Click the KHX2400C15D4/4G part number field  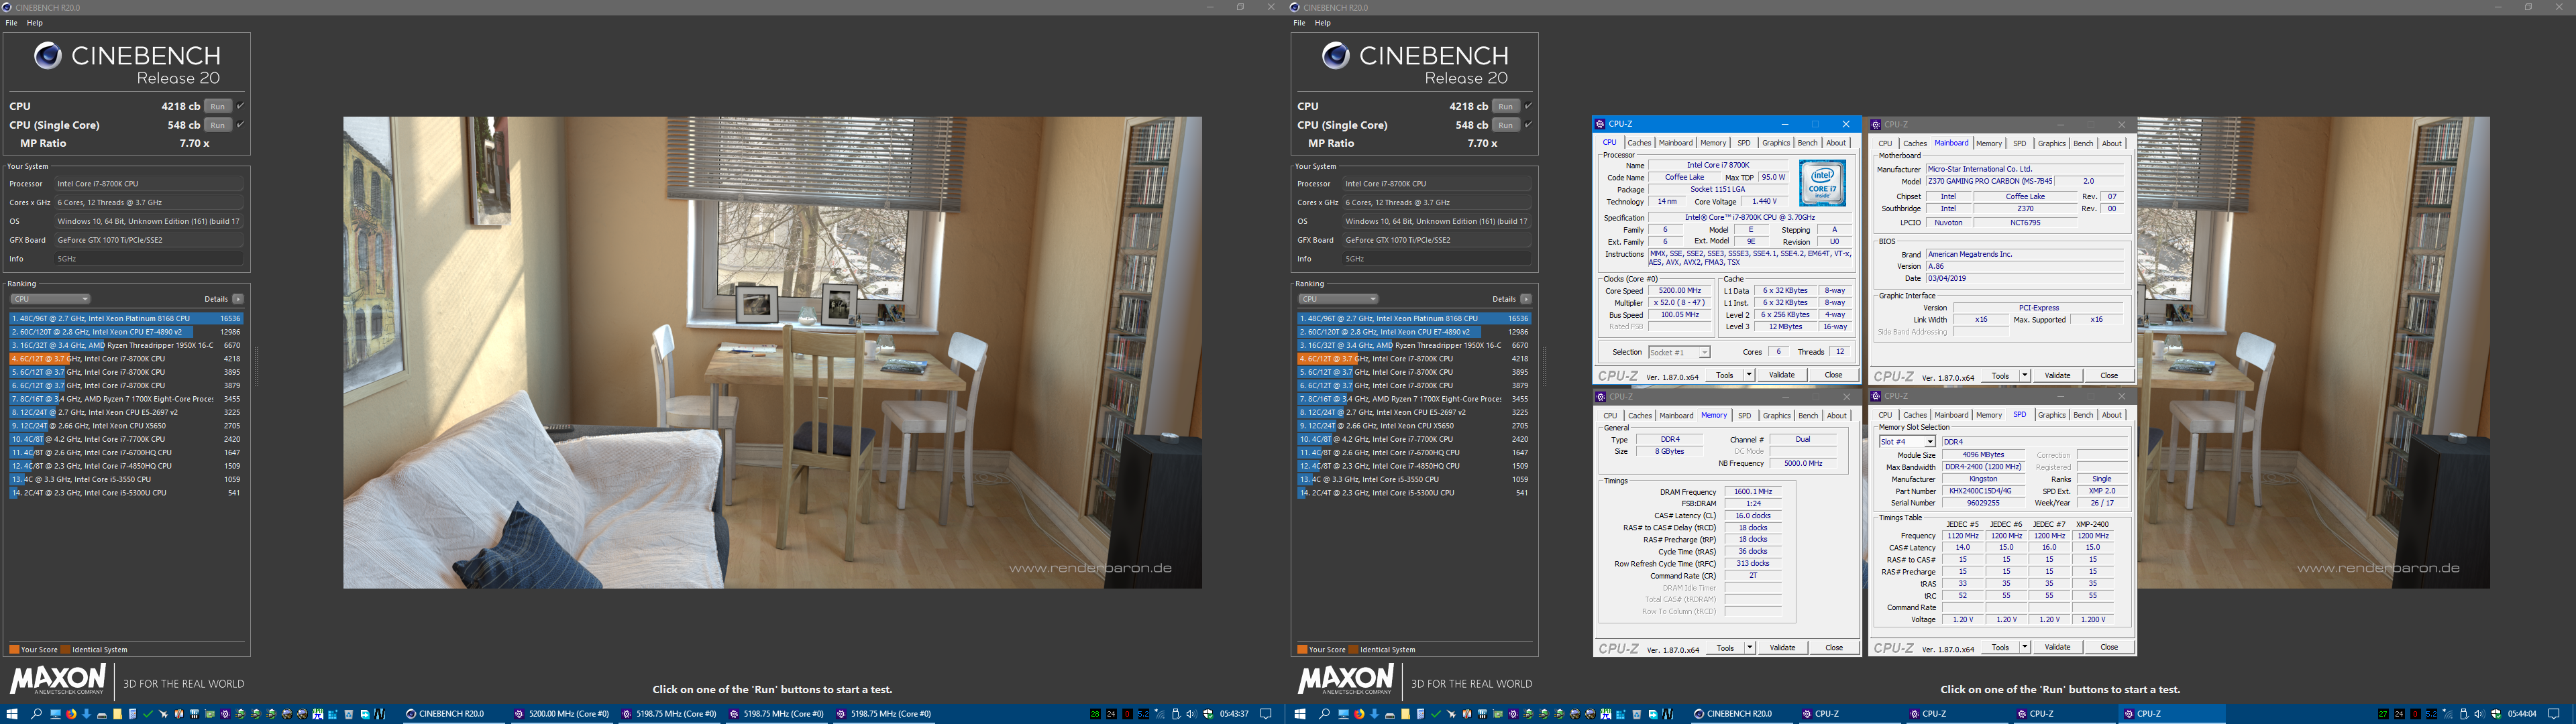(1984, 491)
